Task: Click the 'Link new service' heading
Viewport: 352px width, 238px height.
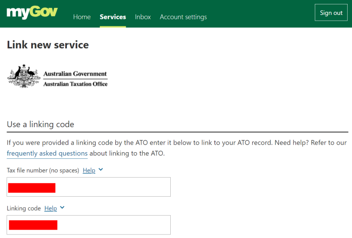Action: pos(48,45)
